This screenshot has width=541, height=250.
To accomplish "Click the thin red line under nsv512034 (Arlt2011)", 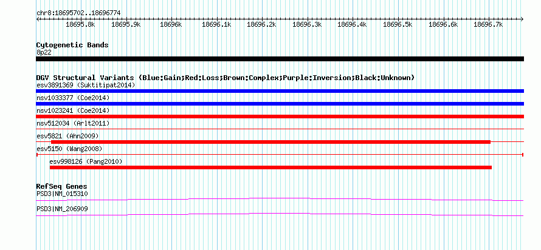I will (280, 129).
